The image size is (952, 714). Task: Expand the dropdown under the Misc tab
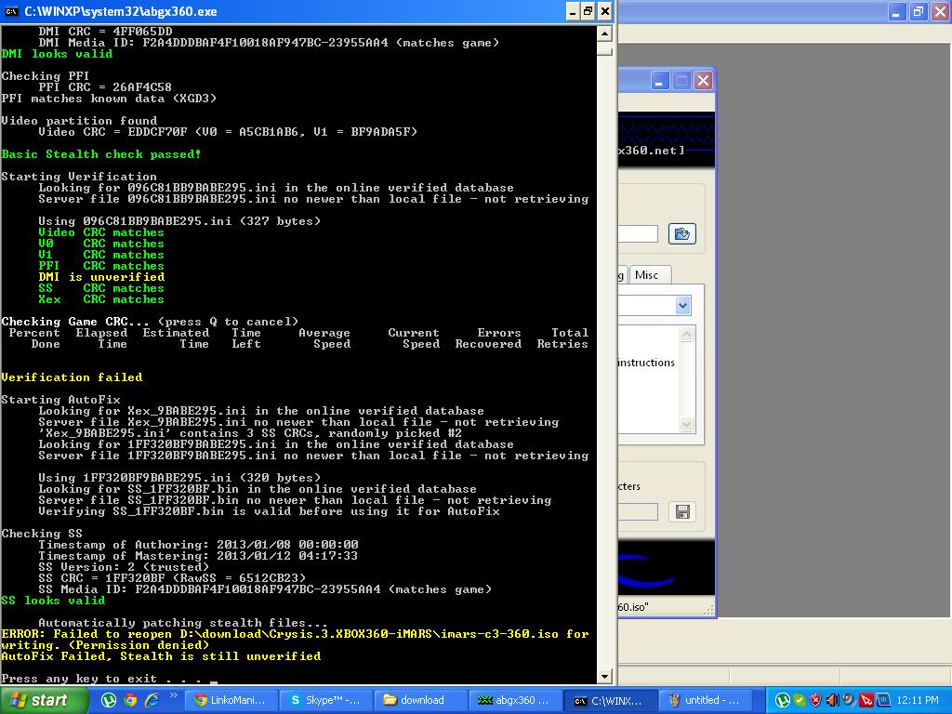pos(682,305)
